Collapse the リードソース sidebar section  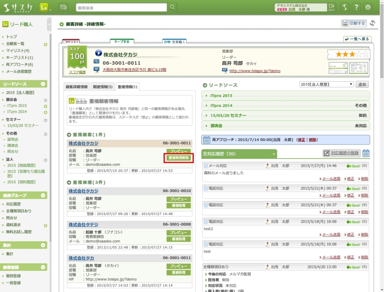(43, 84)
